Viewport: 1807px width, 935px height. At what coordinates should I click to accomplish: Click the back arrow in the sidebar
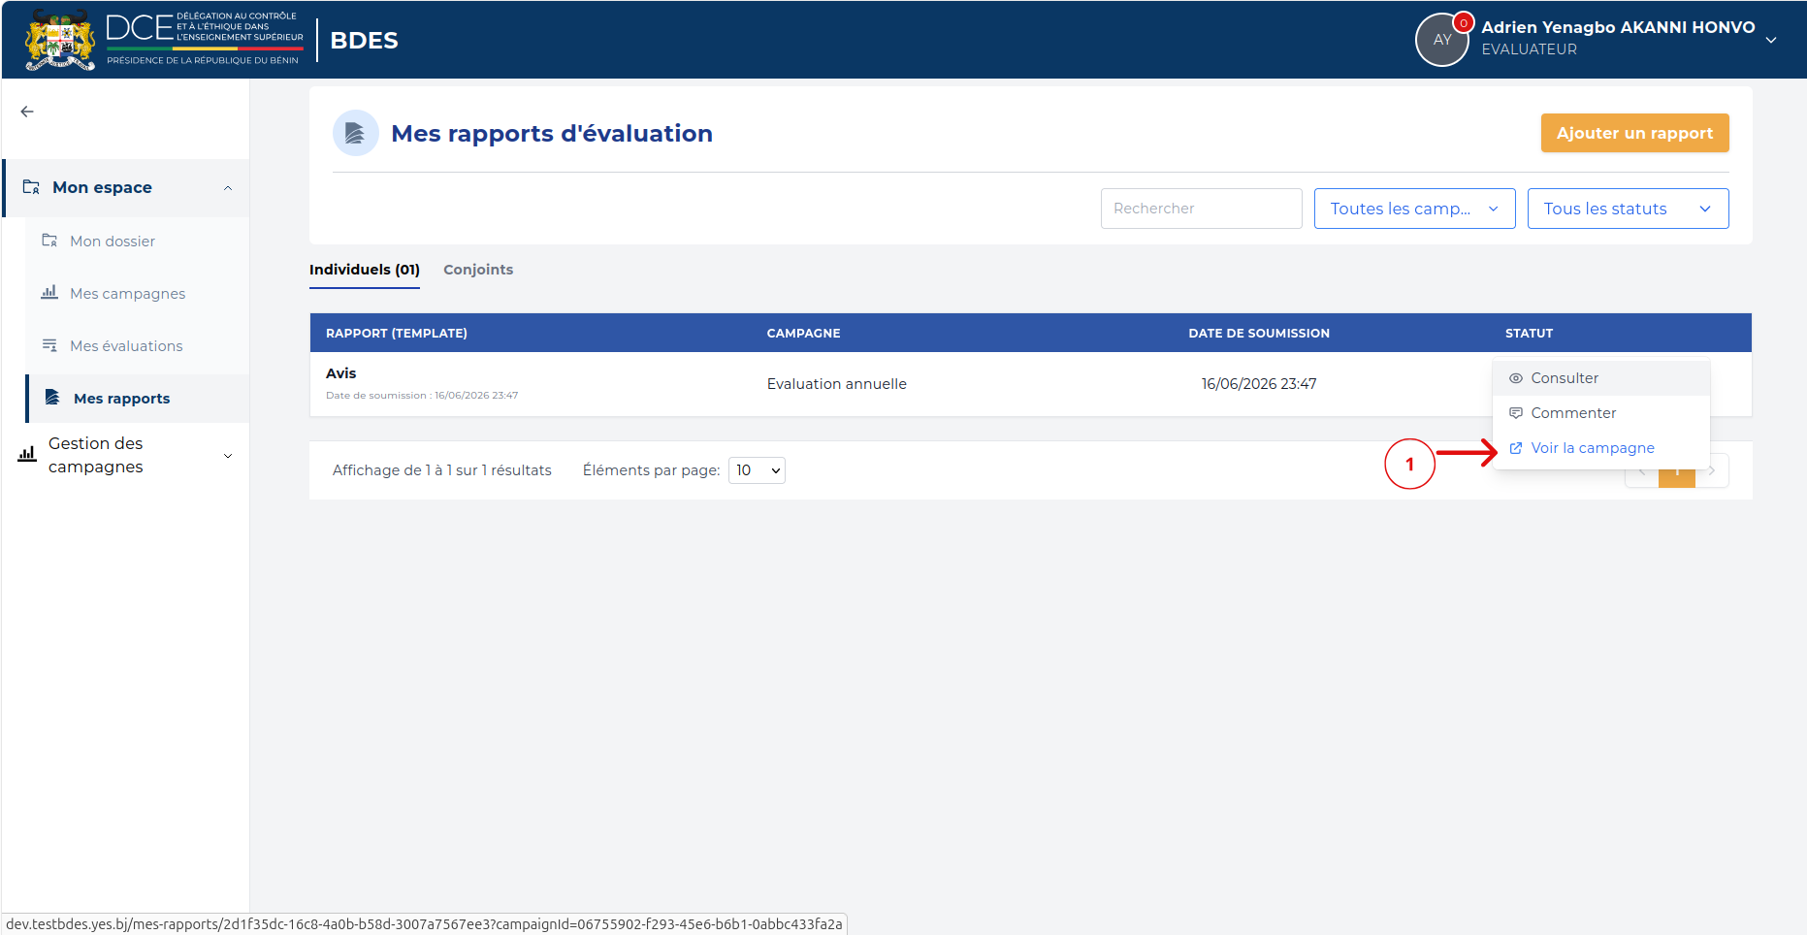point(27,112)
